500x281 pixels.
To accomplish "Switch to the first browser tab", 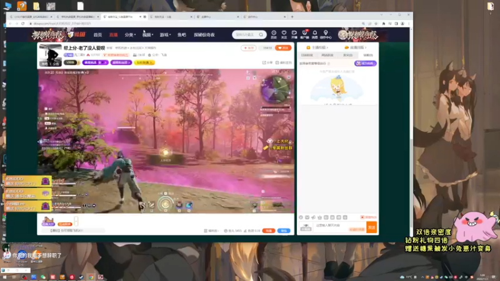I will [30, 17].
